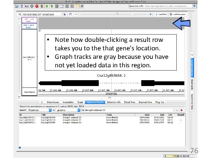Sort by the Start column header

pos(143,115)
